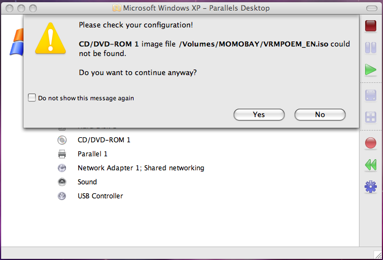Open the Network Adapter 1 Shared networking entry

[140, 168]
